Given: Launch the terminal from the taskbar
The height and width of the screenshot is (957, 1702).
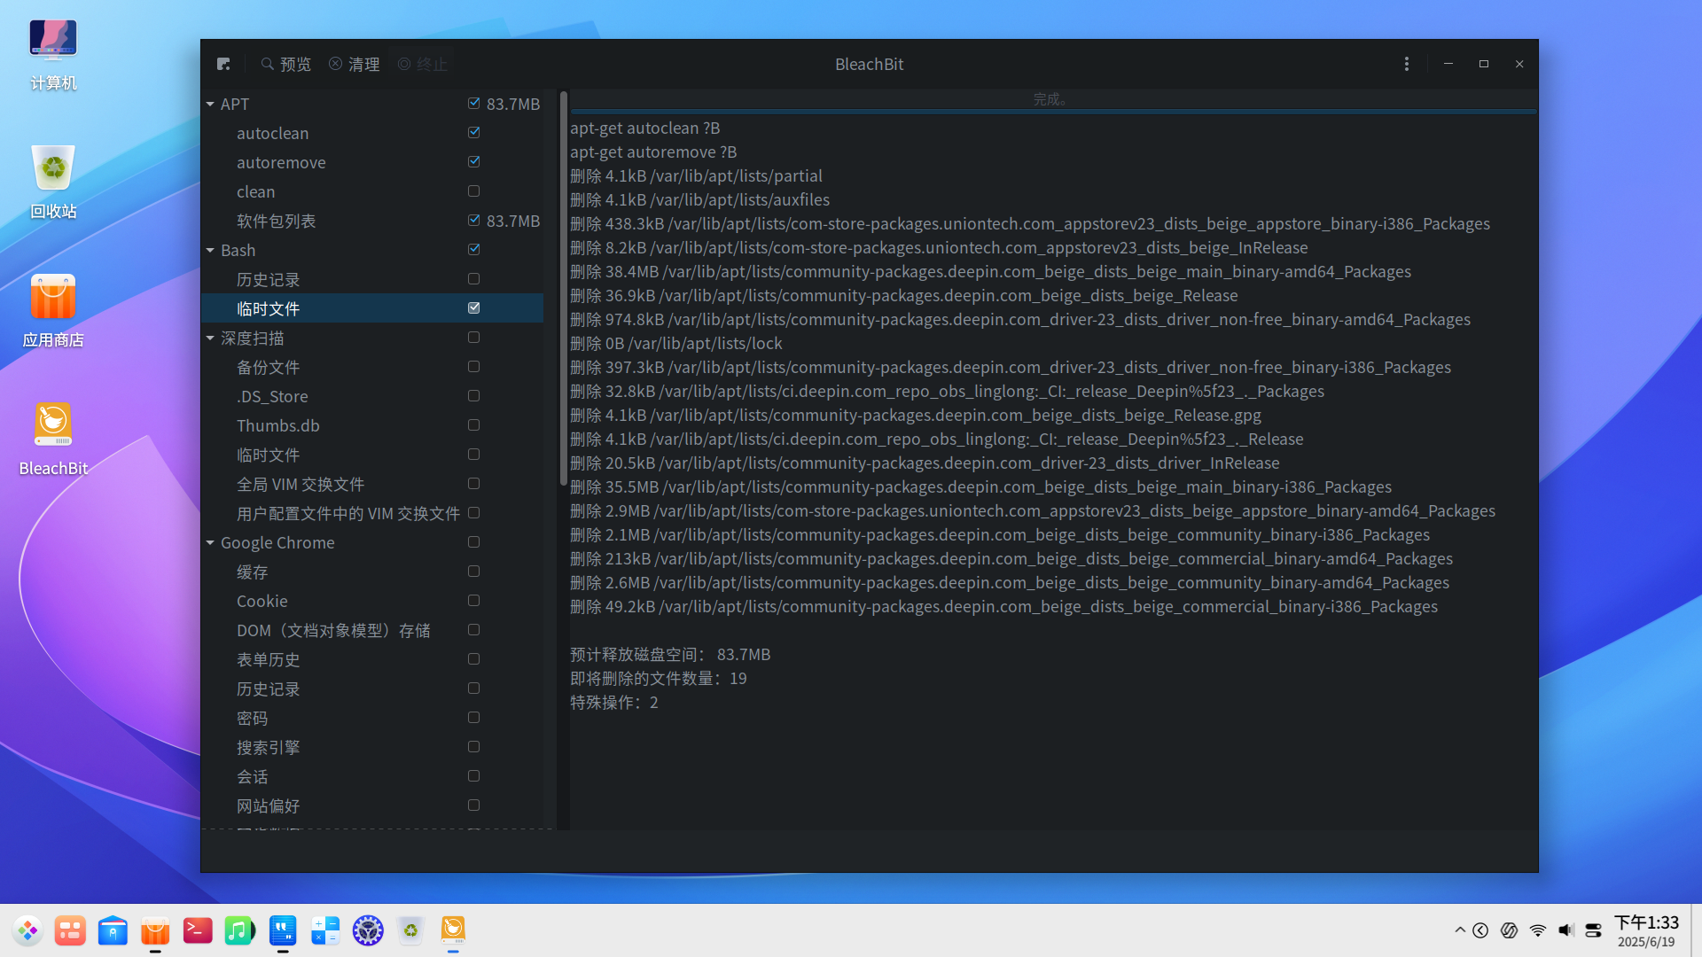Looking at the screenshot, I should (198, 930).
